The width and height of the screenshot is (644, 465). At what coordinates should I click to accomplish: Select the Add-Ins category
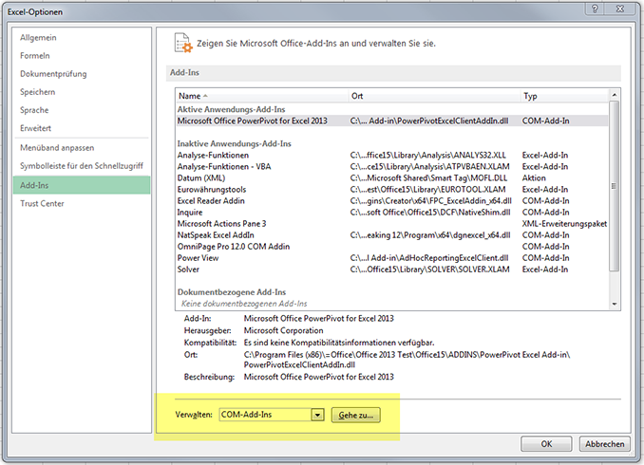pos(82,185)
